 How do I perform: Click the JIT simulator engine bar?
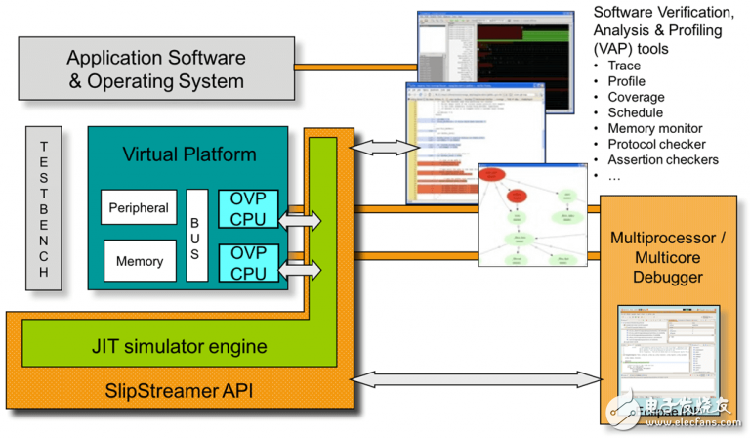(178, 347)
